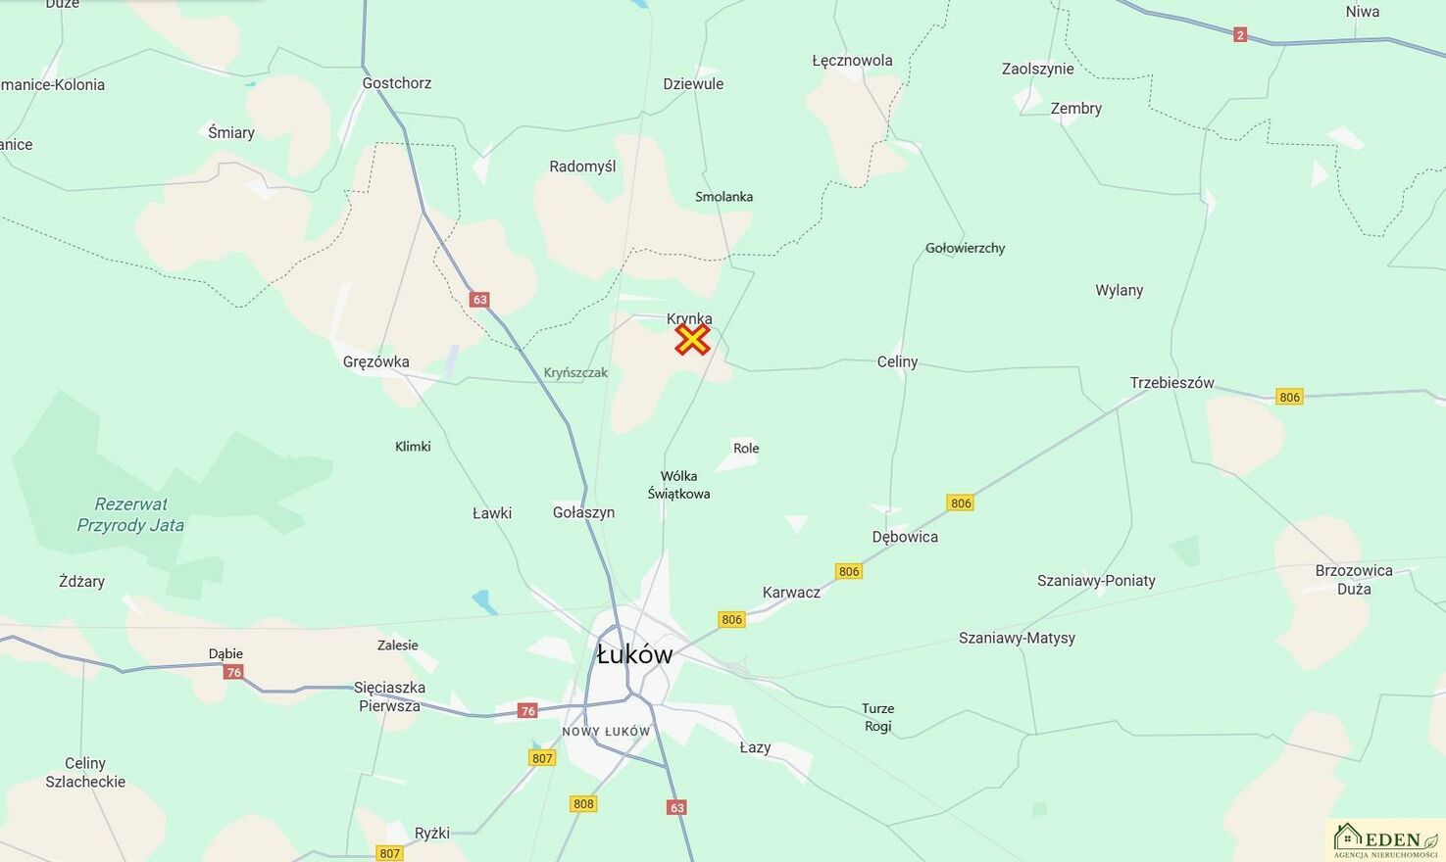This screenshot has width=1446, height=862.
Task: Open the EDEN agency logo
Action: pos(1385,840)
